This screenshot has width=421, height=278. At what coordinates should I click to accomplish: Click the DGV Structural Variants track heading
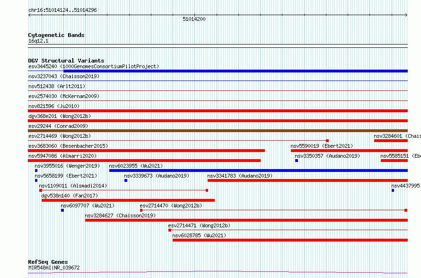(66, 61)
